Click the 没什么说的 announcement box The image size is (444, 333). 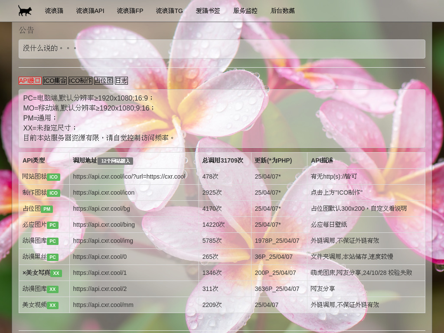click(222, 49)
